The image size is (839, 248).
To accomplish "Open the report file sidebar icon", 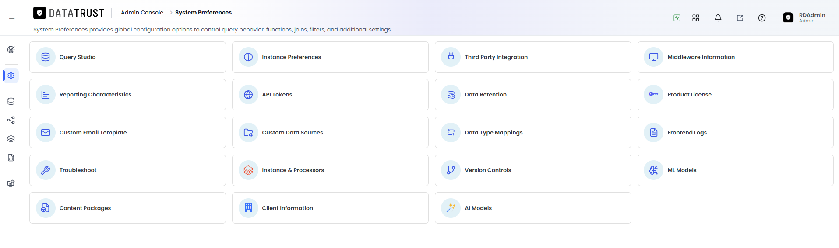I will 11,158.
